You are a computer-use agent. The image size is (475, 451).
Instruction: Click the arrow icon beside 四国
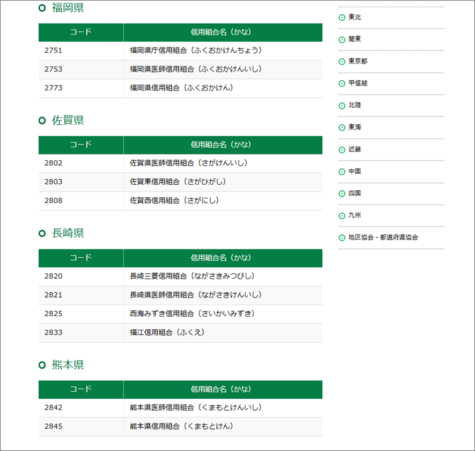click(x=342, y=194)
